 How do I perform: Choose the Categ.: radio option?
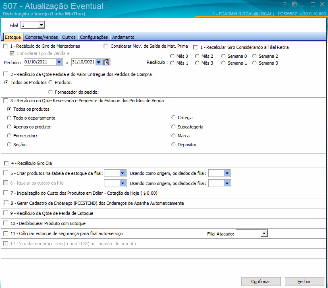click(x=173, y=118)
